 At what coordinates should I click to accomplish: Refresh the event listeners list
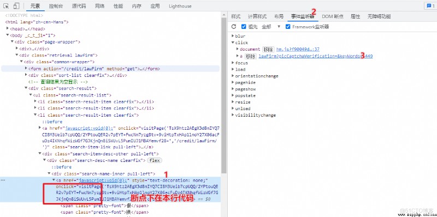click(234, 27)
